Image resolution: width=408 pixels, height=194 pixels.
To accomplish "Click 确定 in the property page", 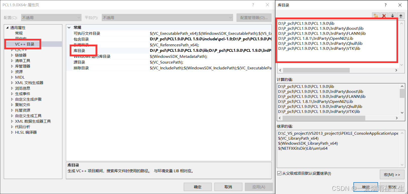I will coord(198,187).
